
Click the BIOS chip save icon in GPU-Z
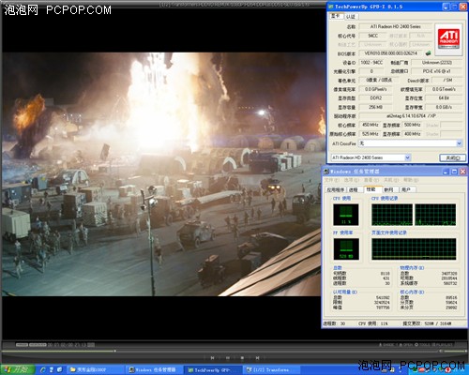click(429, 53)
